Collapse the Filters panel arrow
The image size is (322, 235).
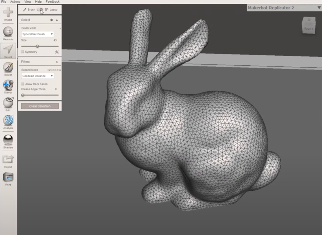57,62
